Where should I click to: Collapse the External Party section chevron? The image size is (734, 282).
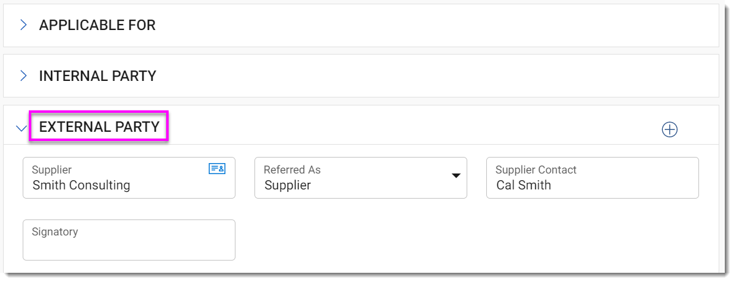click(22, 128)
